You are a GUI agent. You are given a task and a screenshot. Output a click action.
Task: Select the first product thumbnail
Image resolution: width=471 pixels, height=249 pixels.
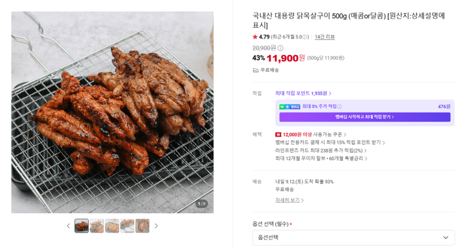[x=81, y=226]
